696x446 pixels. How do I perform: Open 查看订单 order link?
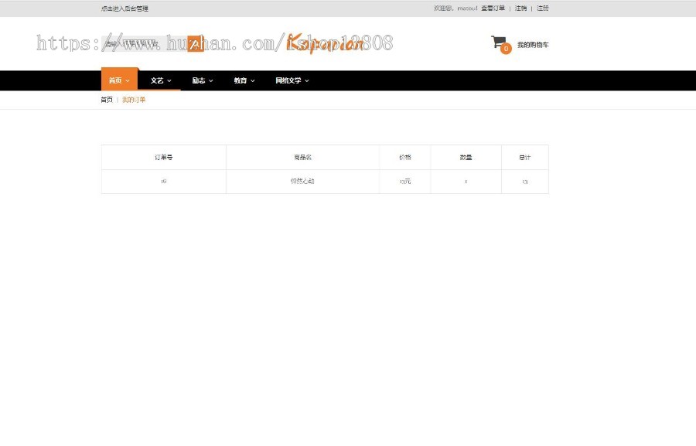click(x=493, y=9)
